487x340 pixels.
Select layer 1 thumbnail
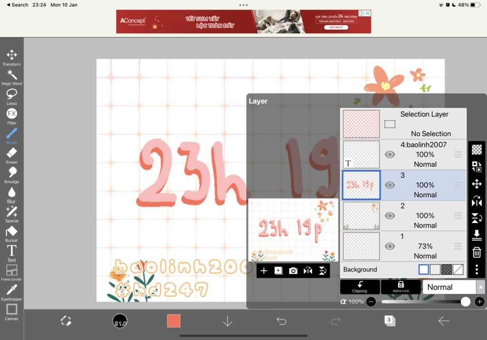(361, 246)
